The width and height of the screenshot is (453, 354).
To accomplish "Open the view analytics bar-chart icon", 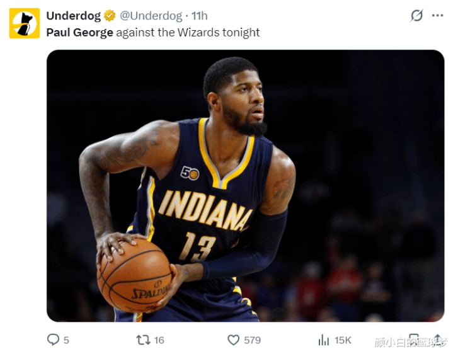I will click(x=324, y=340).
